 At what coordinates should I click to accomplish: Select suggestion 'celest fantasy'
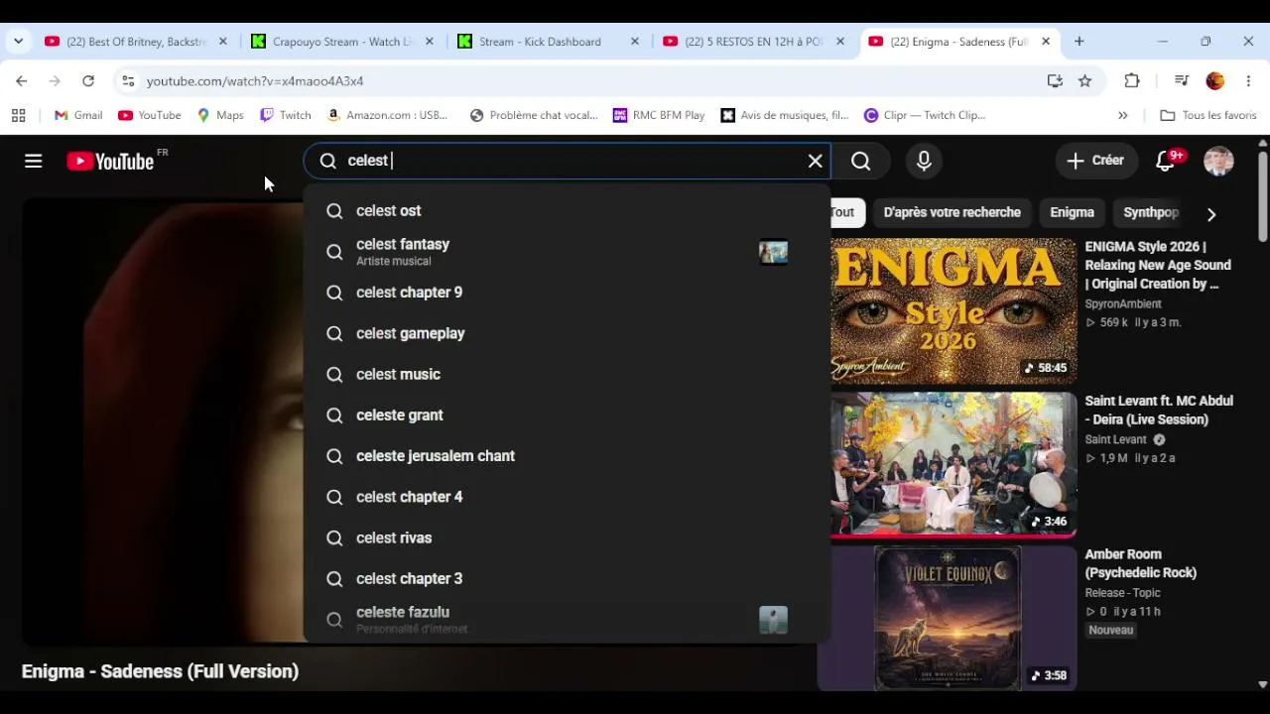pos(567,252)
